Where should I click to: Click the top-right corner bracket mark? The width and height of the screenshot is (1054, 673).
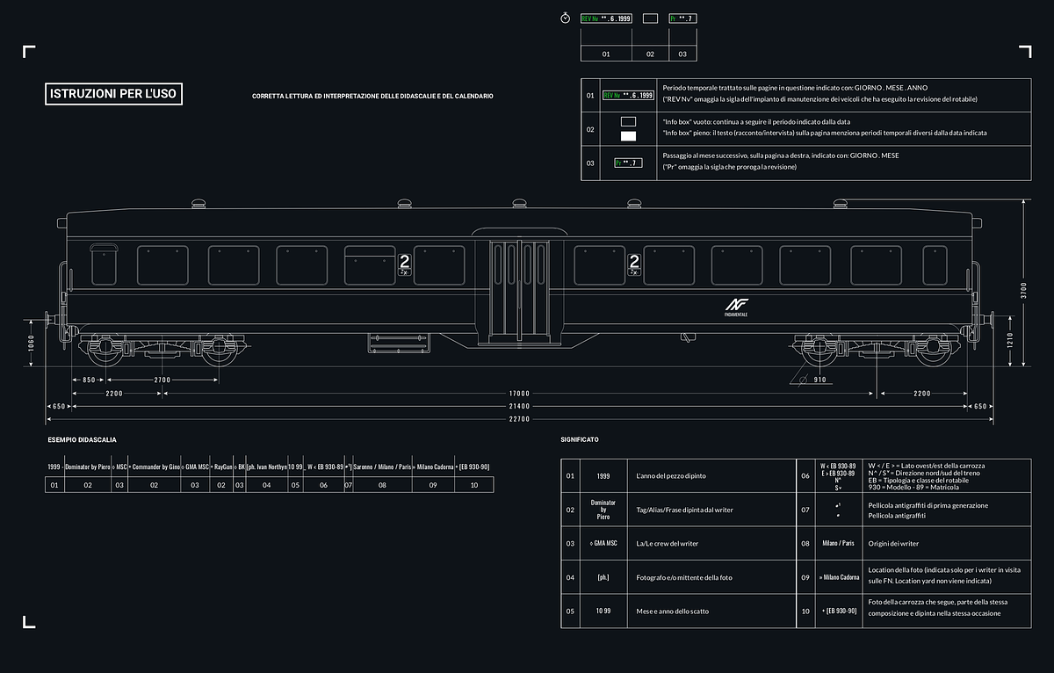pos(1024,51)
